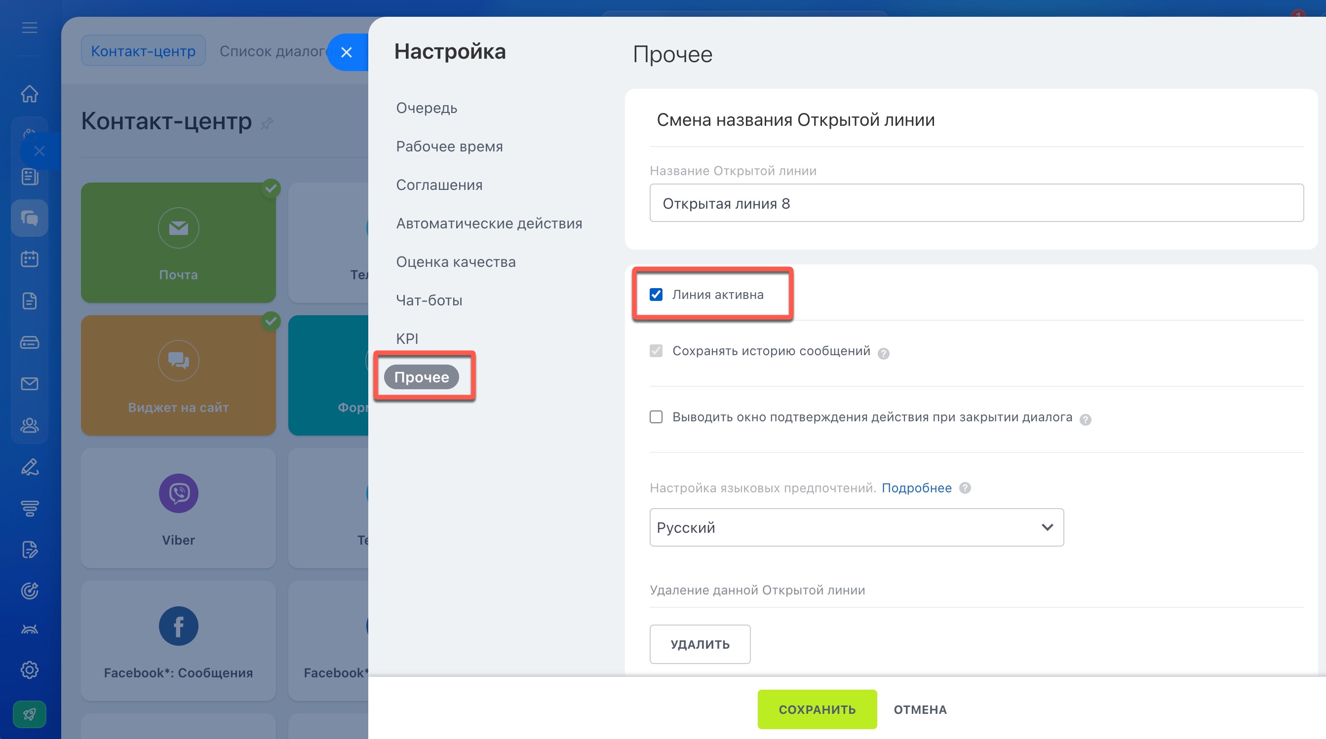Click the green rocket icon in sidebar
The width and height of the screenshot is (1326, 739).
pos(29,714)
